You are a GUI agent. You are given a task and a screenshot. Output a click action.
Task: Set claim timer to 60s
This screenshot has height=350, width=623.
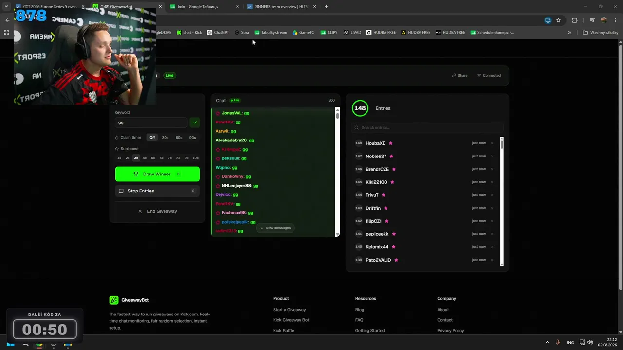click(179, 138)
